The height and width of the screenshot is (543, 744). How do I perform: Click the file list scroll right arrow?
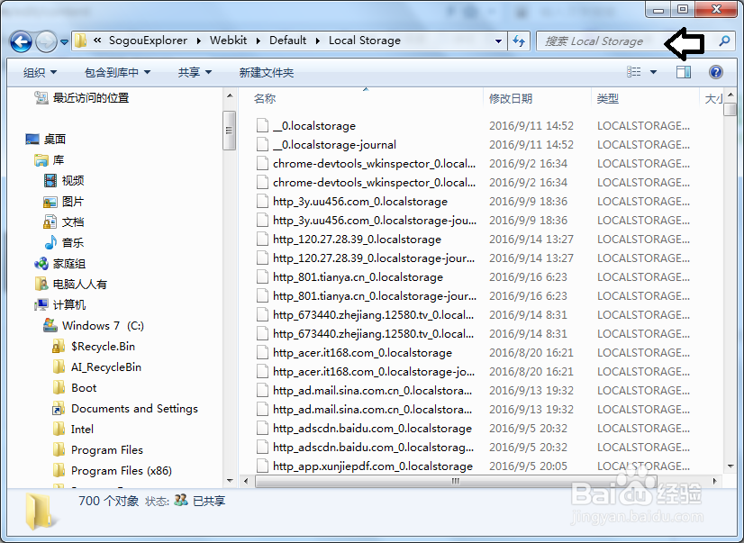[x=715, y=481]
